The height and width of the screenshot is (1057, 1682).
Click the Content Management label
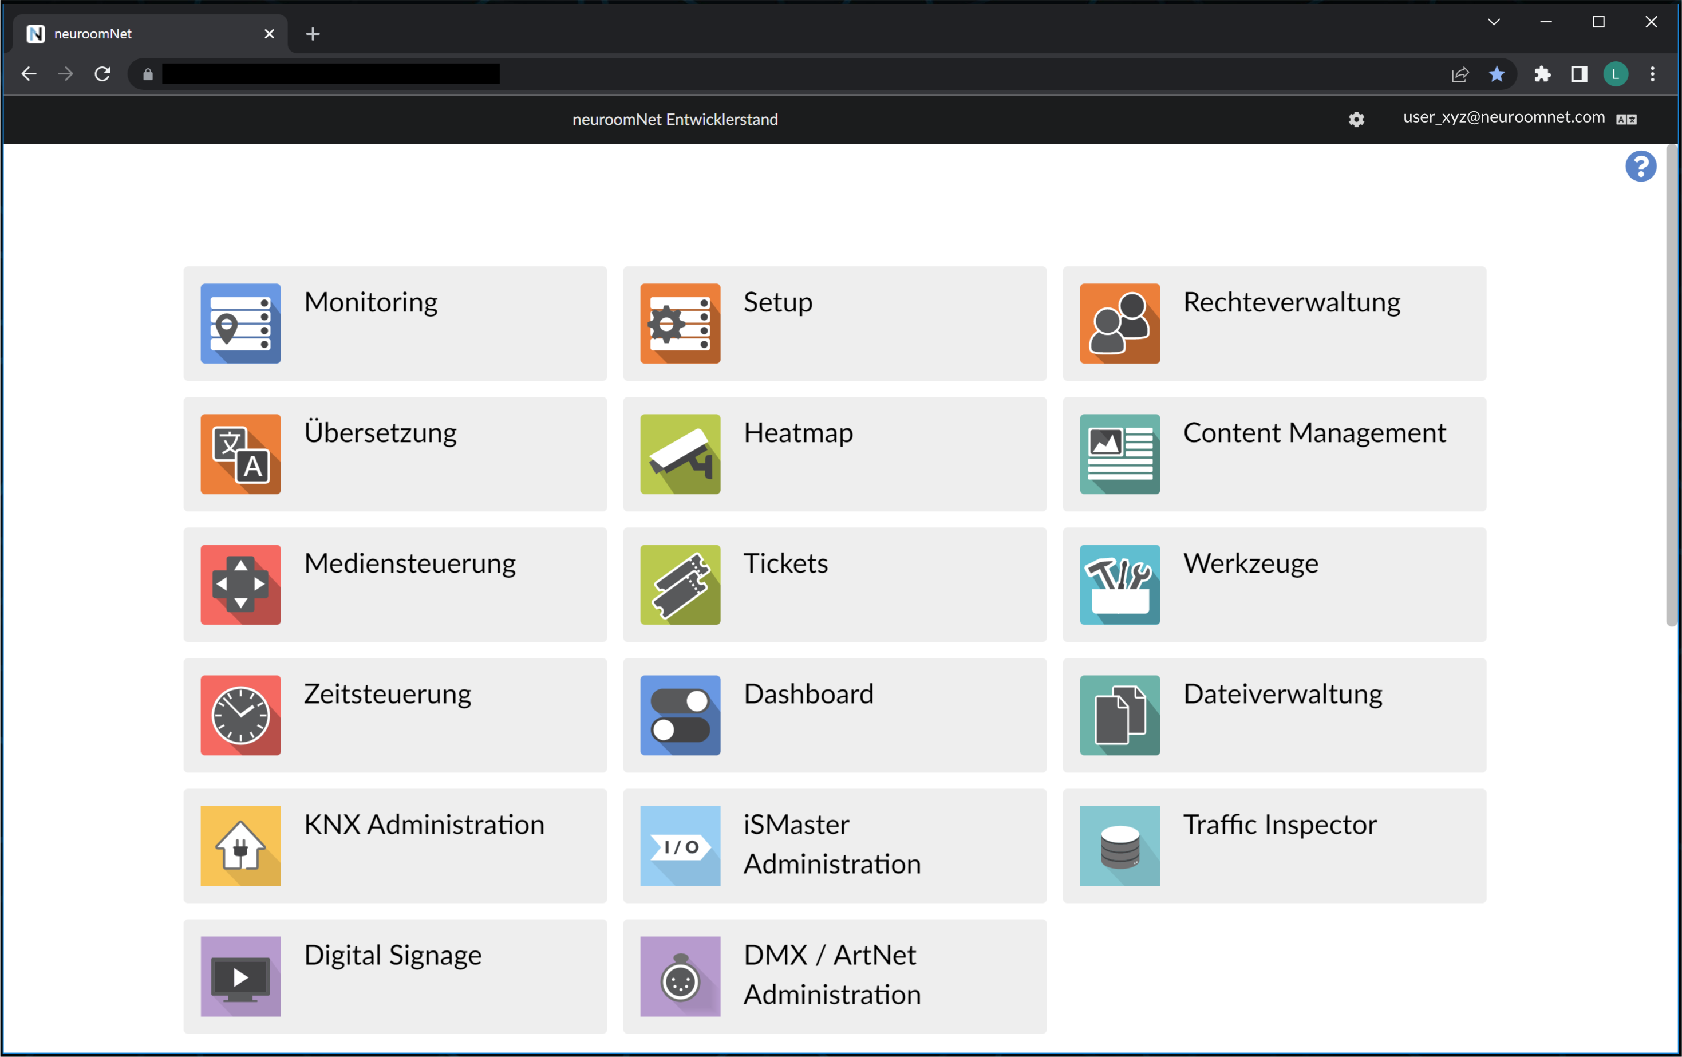pyautogui.click(x=1314, y=432)
